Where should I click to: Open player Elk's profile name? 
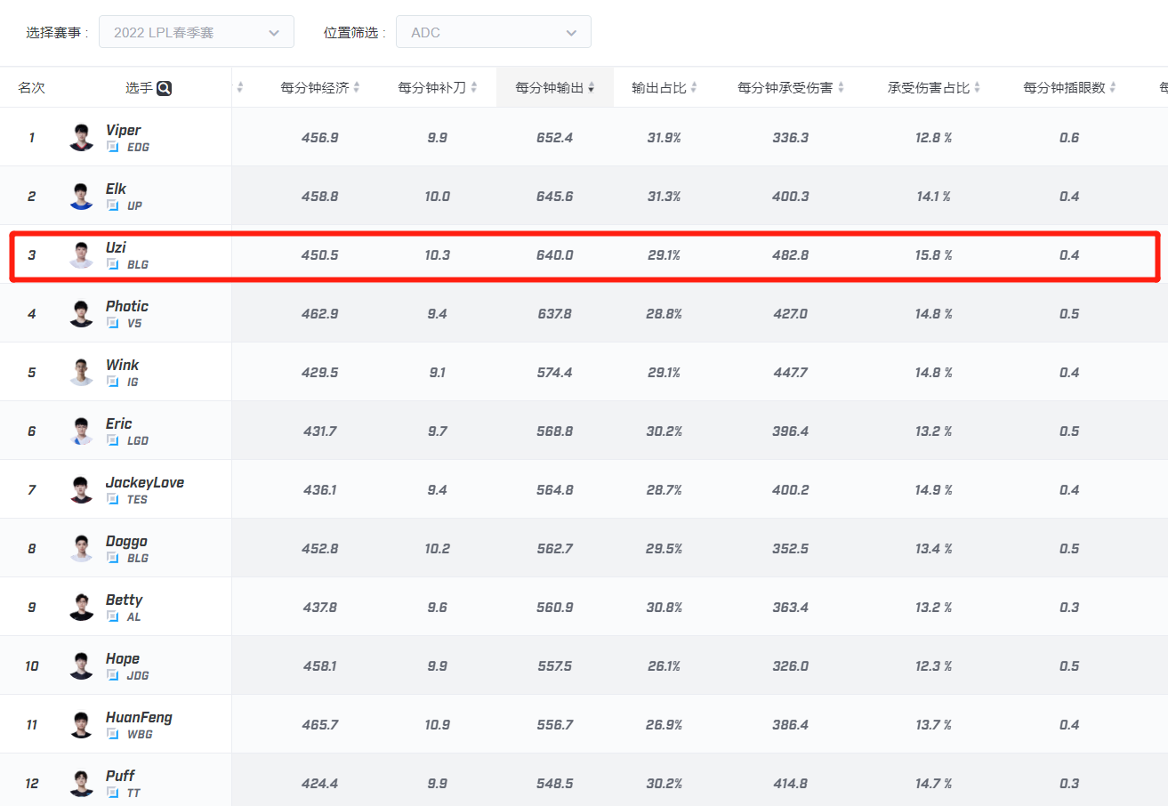(116, 189)
